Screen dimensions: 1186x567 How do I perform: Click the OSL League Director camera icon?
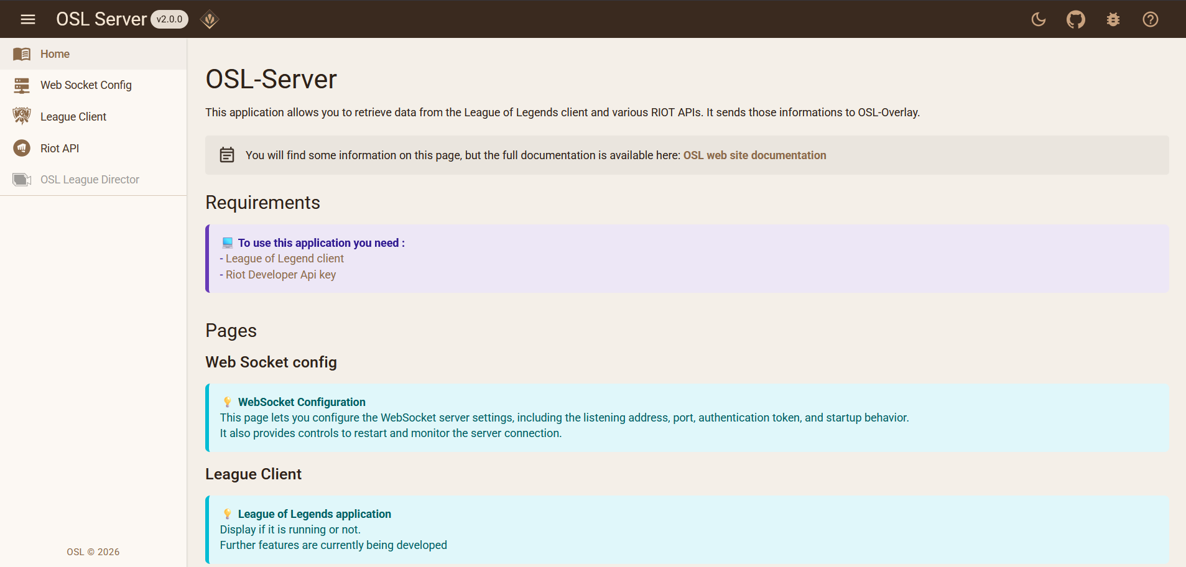pos(22,180)
